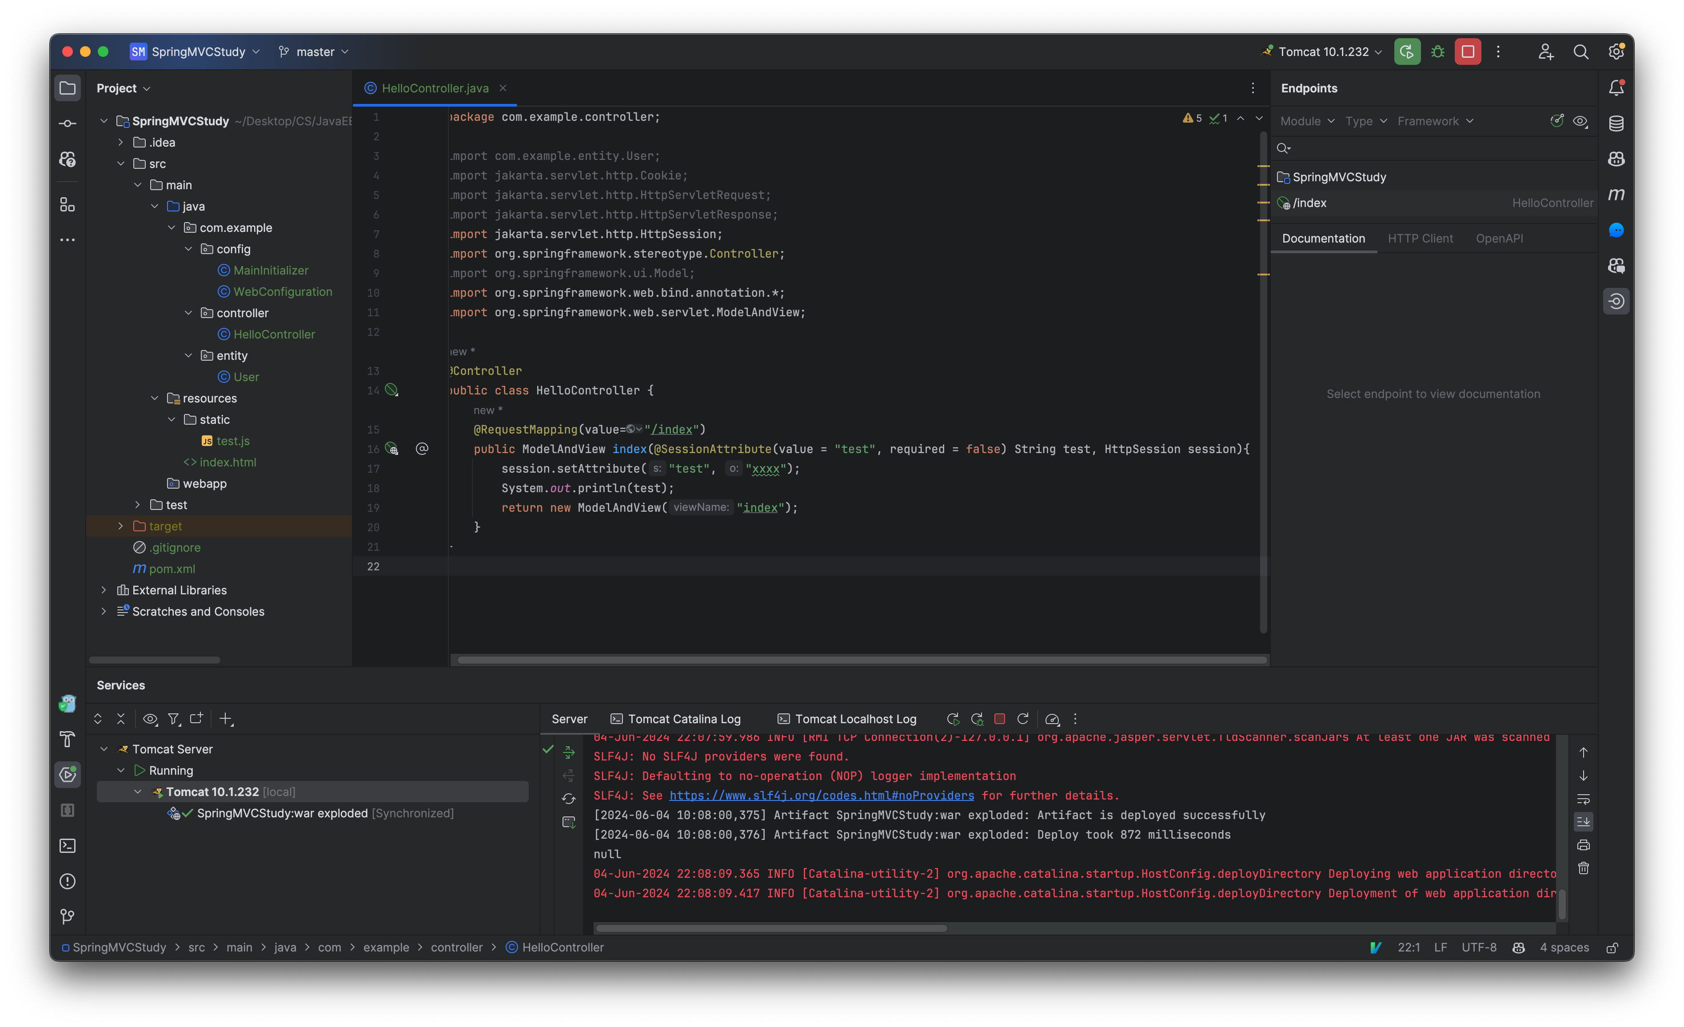Viewport: 1684px width, 1027px height.
Task: Clear console with trash icon
Action: tap(1584, 868)
